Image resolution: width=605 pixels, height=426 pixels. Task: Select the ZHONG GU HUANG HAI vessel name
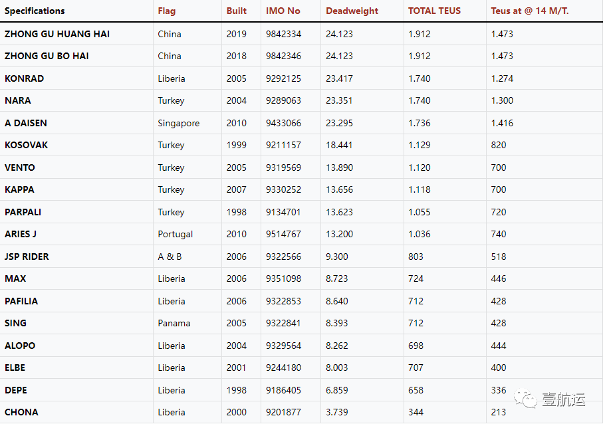(x=57, y=34)
